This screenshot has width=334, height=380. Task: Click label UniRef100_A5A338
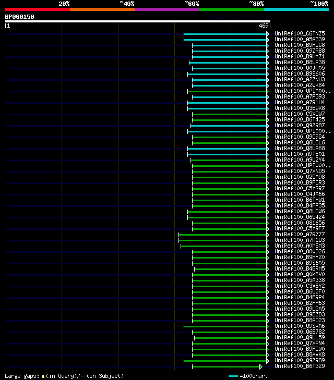[x=300, y=280]
